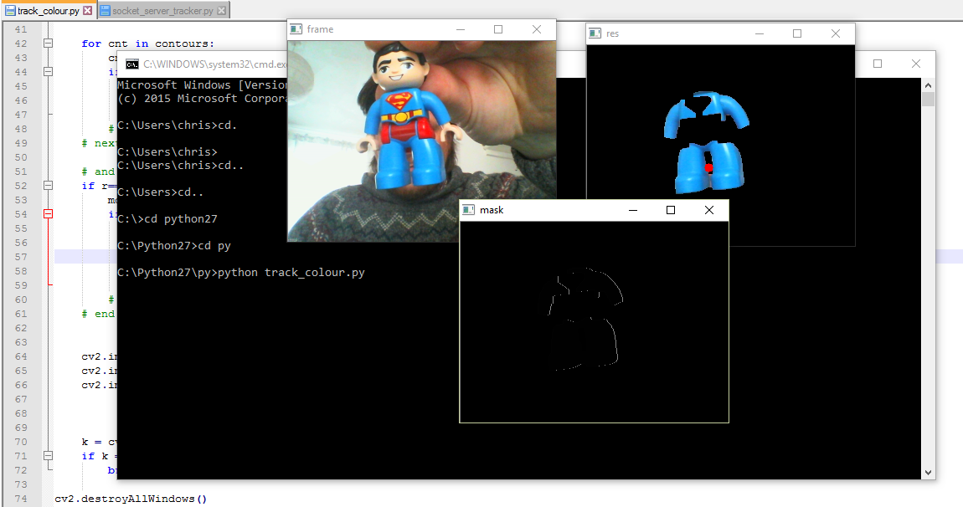The width and height of the screenshot is (963, 507).
Task: Click the mask window title bar icon
Action: (x=467, y=210)
